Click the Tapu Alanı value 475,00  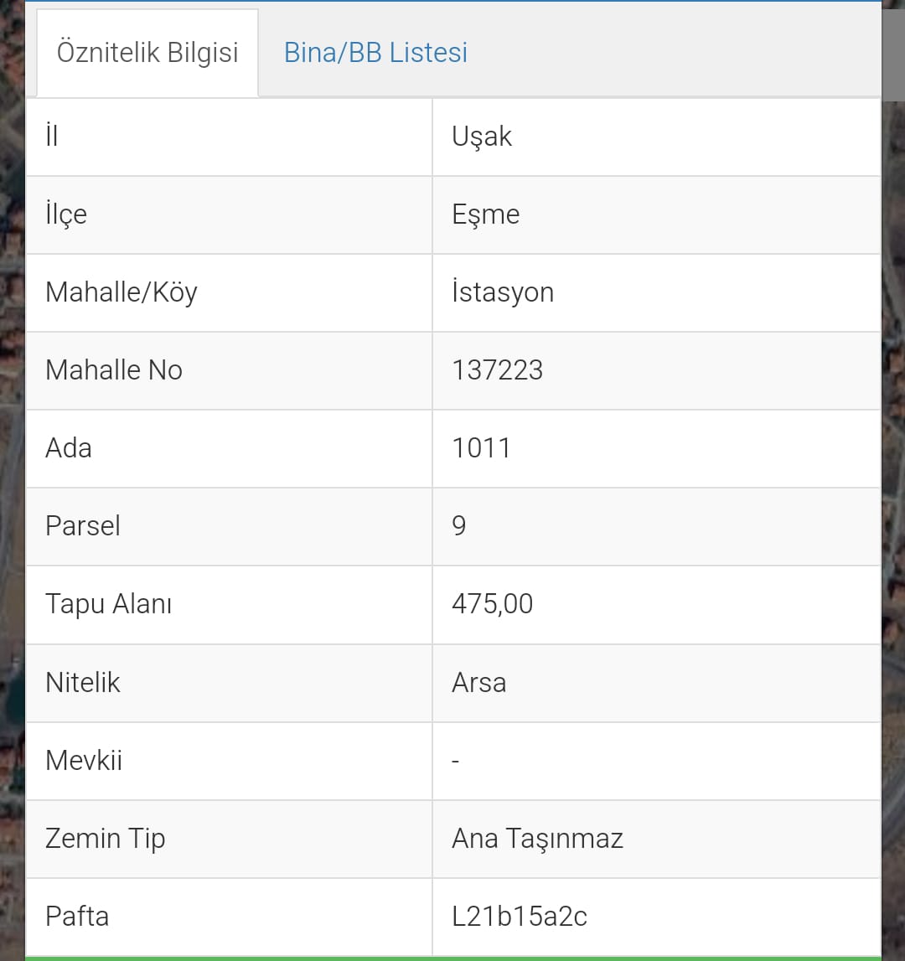[x=493, y=604]
